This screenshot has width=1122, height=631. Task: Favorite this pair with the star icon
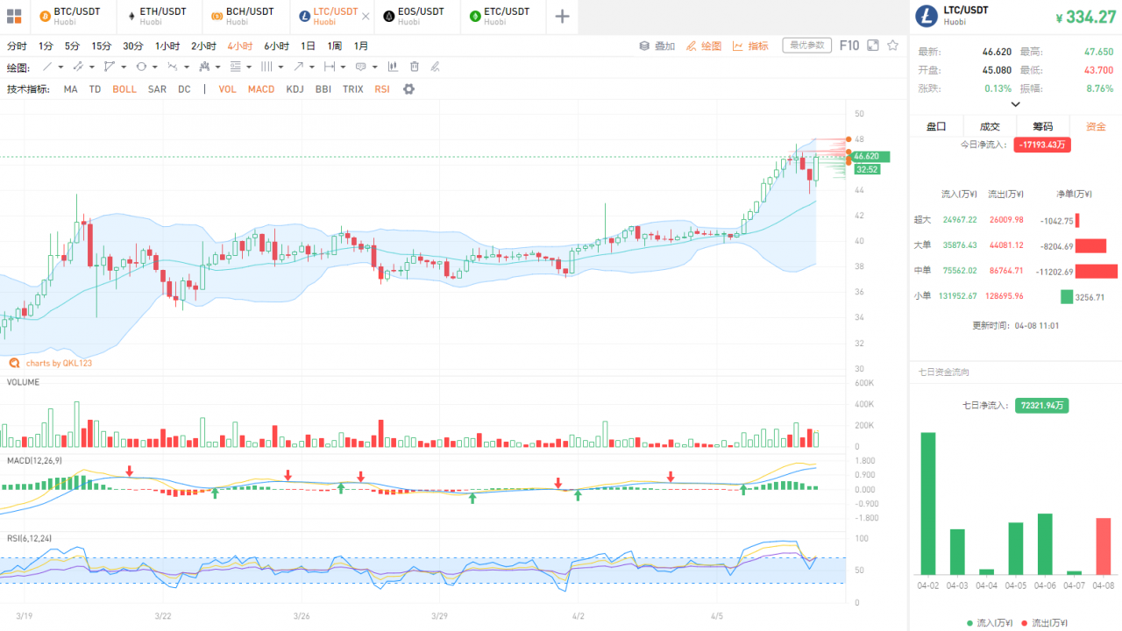point(892,46)
